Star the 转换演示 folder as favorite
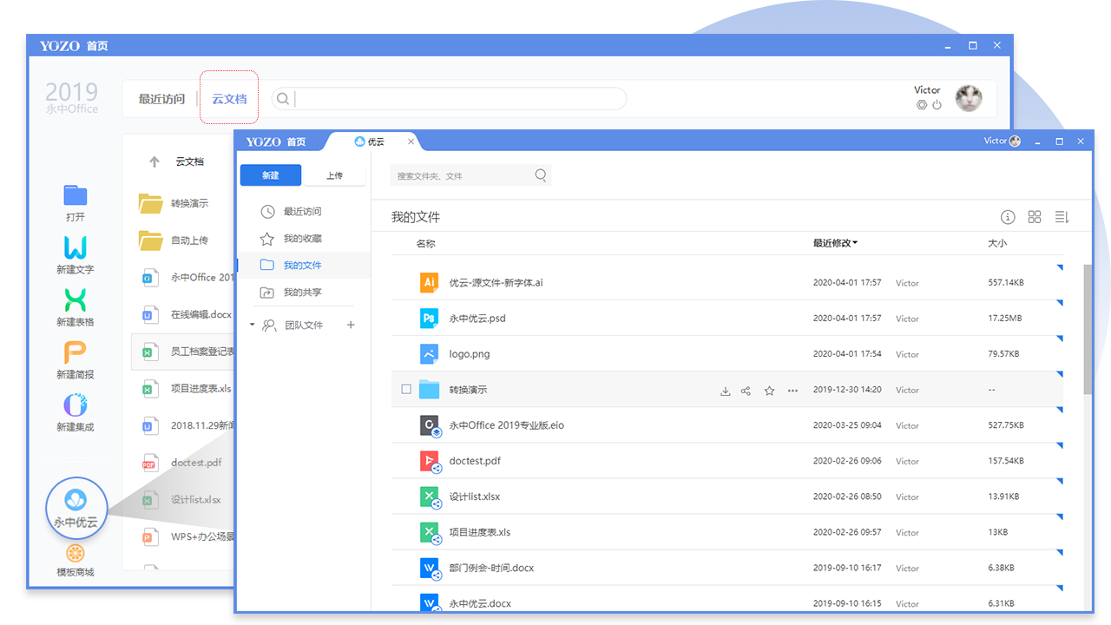The width and height of the screenshot is (1111, 625). tap(769, 391)
